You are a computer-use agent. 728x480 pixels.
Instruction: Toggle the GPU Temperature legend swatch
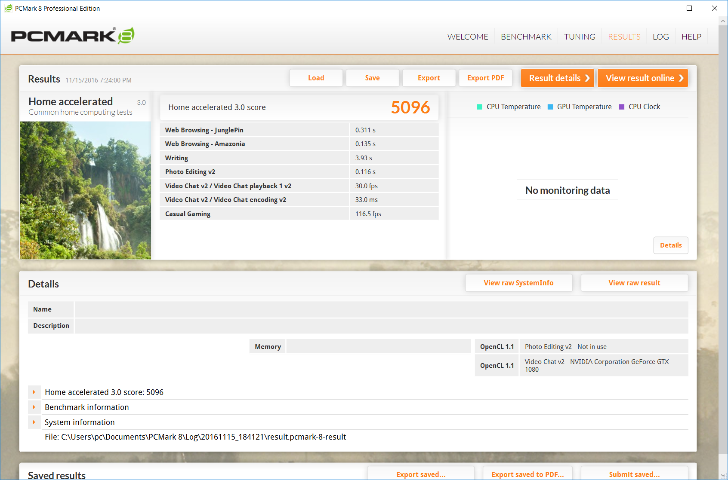click(550, 107)
